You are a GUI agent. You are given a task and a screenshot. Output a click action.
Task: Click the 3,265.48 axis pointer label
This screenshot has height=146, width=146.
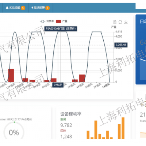click(121, 45)
